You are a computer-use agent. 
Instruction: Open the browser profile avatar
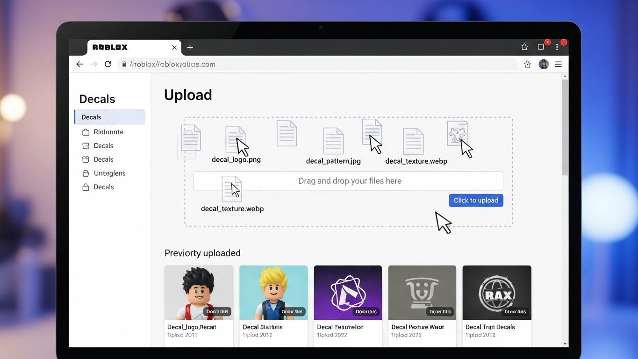tap(543, 64)
